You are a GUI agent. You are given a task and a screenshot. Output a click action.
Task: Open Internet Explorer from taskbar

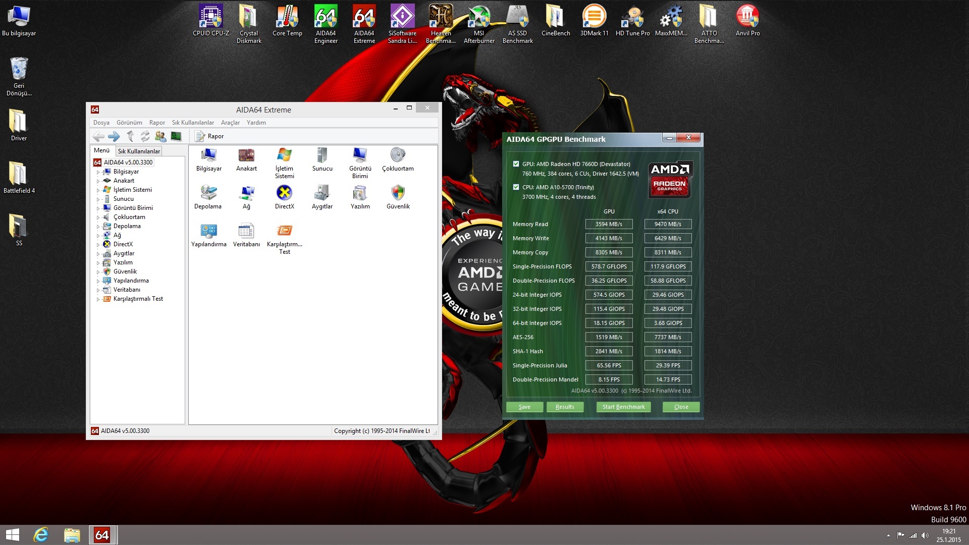41,535
